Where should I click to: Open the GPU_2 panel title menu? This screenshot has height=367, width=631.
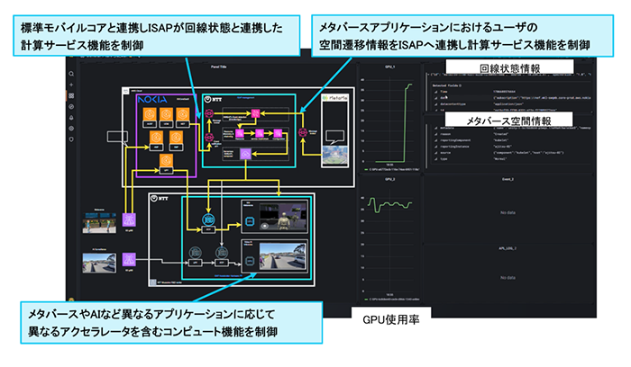[x=389, y=179]
